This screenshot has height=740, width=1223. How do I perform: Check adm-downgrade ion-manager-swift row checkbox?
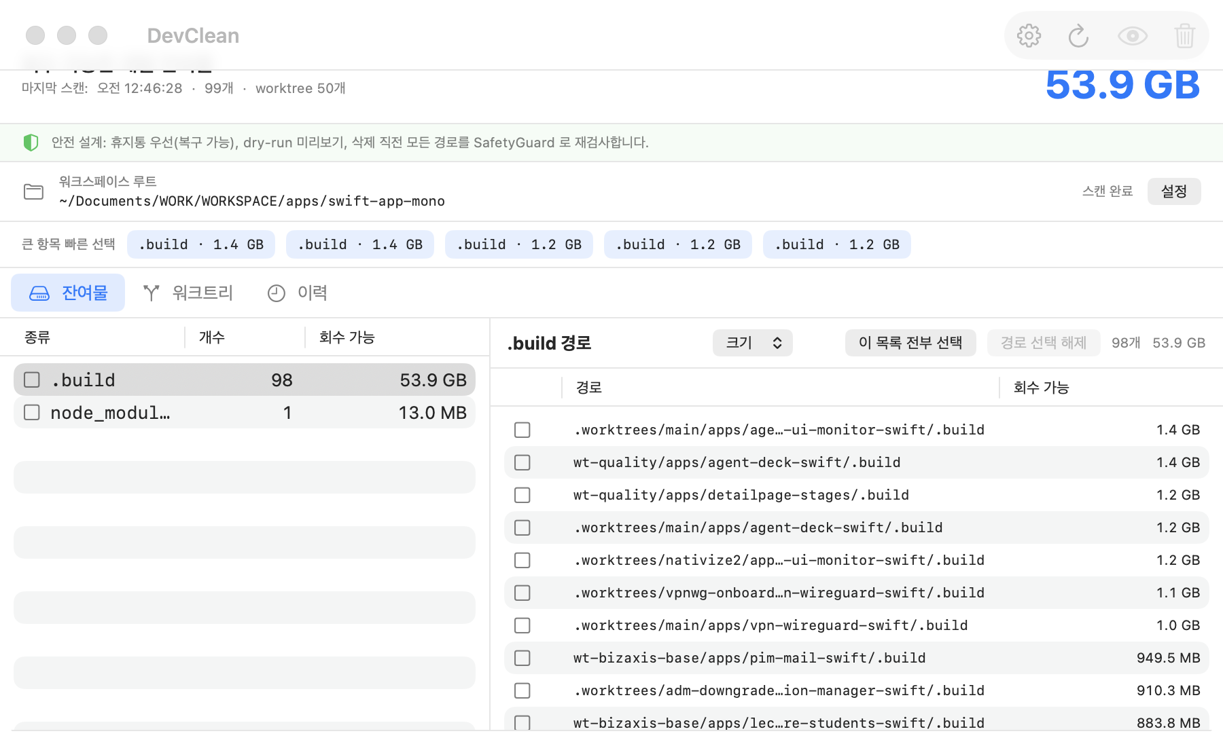[522, 690]
